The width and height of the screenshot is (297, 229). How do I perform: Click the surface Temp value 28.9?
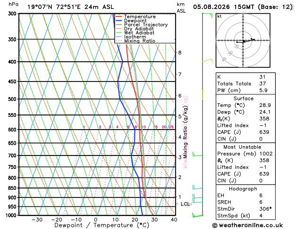point(265,105)
